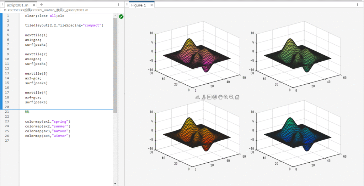Click empty line 20 in the editor

click(x=66, y=107)
